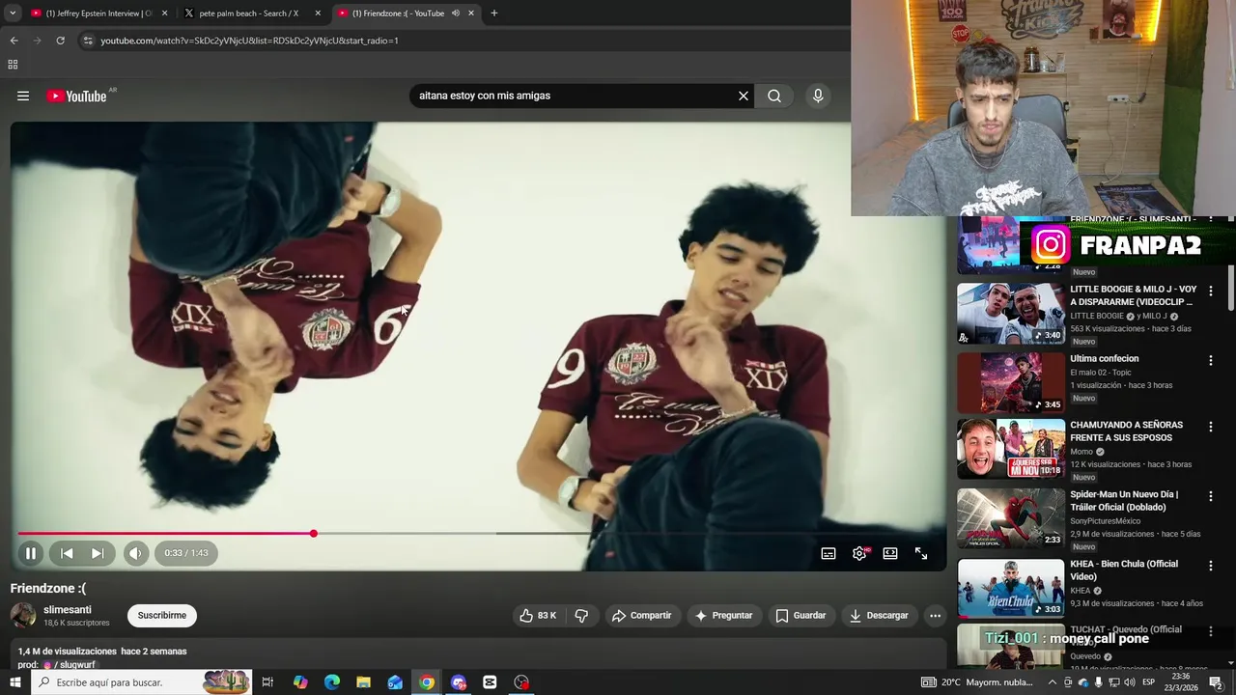Image resolution: width=1236 pixels, height=695 pixels.
Task: Like the video with 83 K likes
Action: coord(538,615)
